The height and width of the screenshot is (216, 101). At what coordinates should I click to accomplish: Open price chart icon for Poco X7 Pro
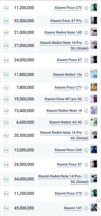point(6,21)
